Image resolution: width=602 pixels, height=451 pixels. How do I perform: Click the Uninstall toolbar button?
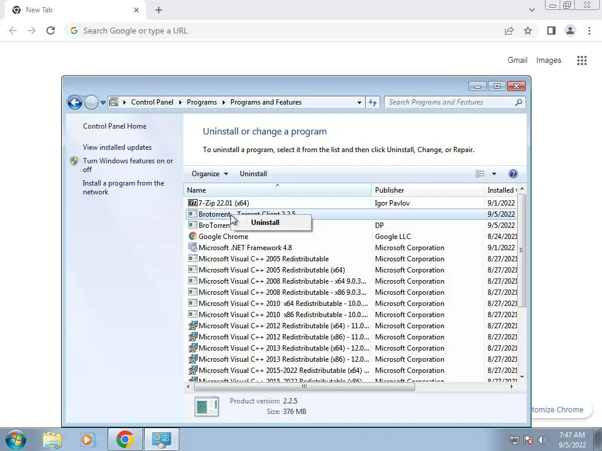tap(253, 174)
